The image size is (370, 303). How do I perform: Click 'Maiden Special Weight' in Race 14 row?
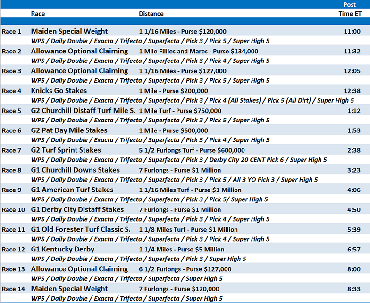tap(69, 289)
